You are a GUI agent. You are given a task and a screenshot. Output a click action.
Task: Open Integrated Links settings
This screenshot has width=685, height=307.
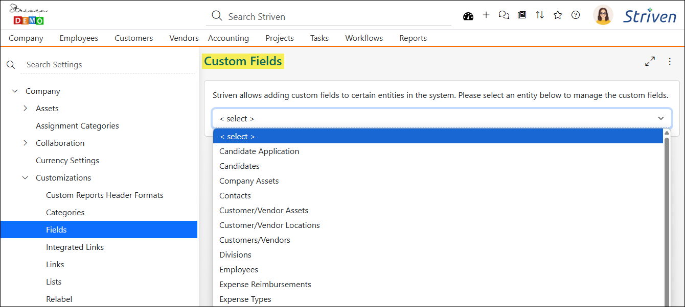[75, 247]
